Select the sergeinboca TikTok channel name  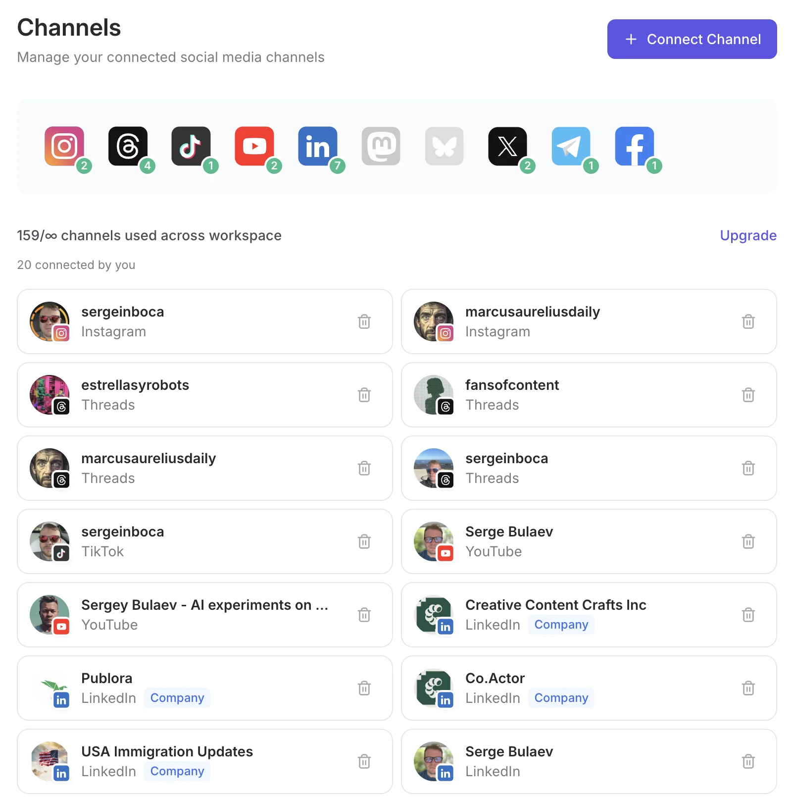(123, 532)
